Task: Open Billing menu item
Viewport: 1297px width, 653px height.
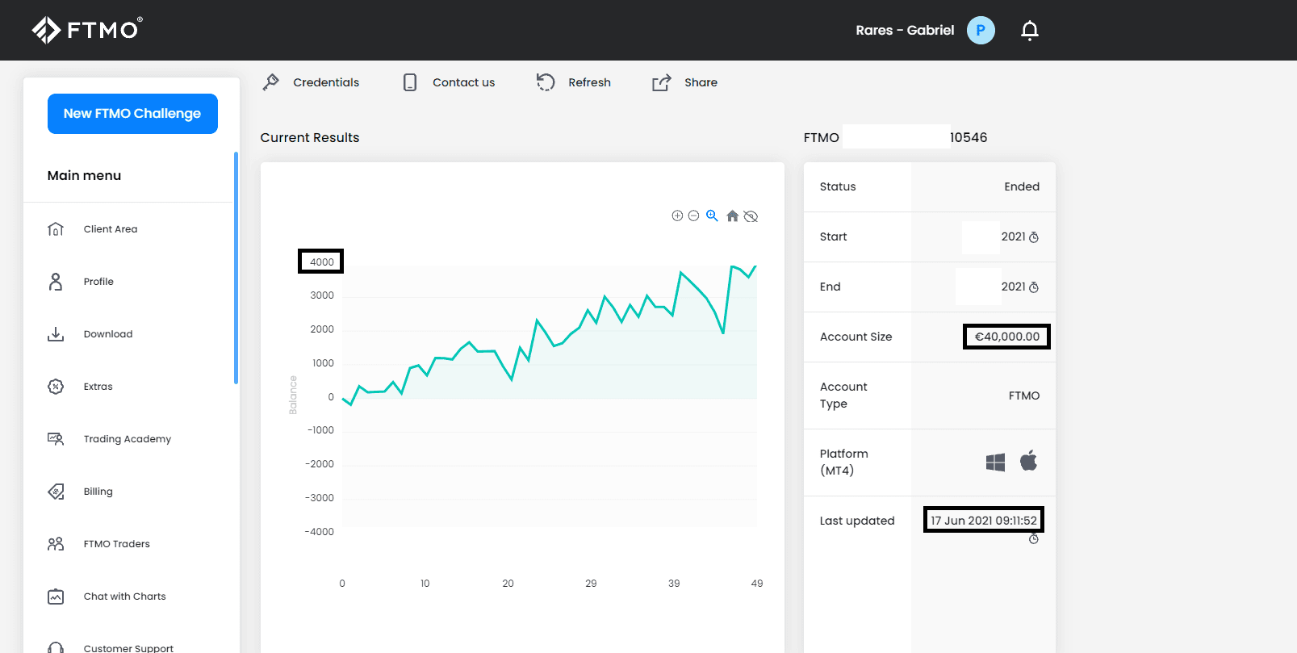Action: 98,492
